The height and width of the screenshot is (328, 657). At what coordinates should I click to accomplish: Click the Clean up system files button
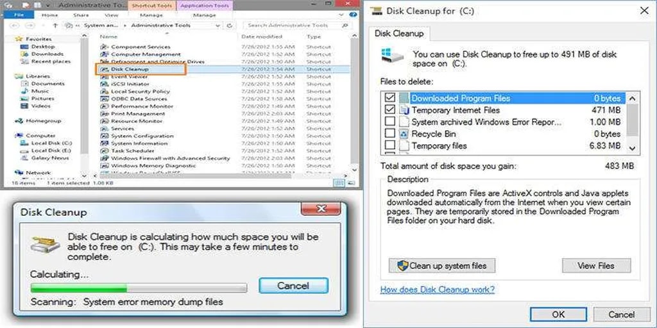[x=441, y=265]
